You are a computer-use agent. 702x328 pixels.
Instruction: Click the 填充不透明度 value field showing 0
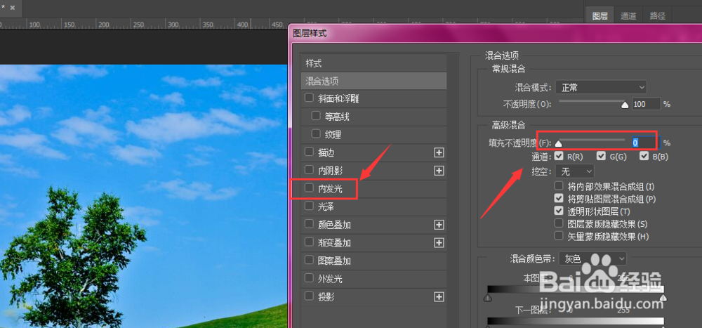[x=646, y=143]
